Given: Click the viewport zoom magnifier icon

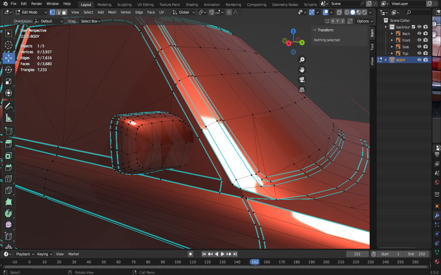Looking at the screenshot, I should tap(302, 60).
